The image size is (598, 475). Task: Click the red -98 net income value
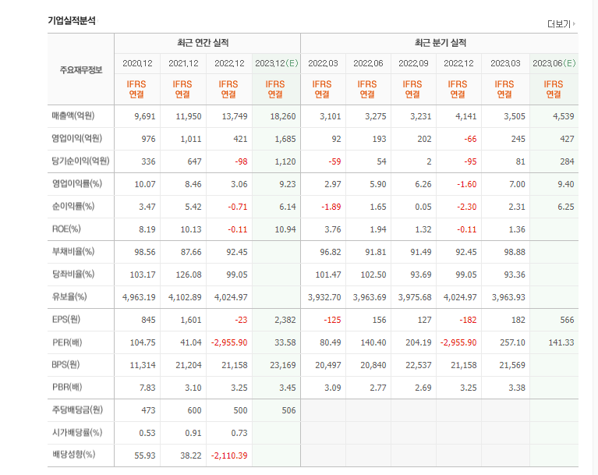[241, 161]
